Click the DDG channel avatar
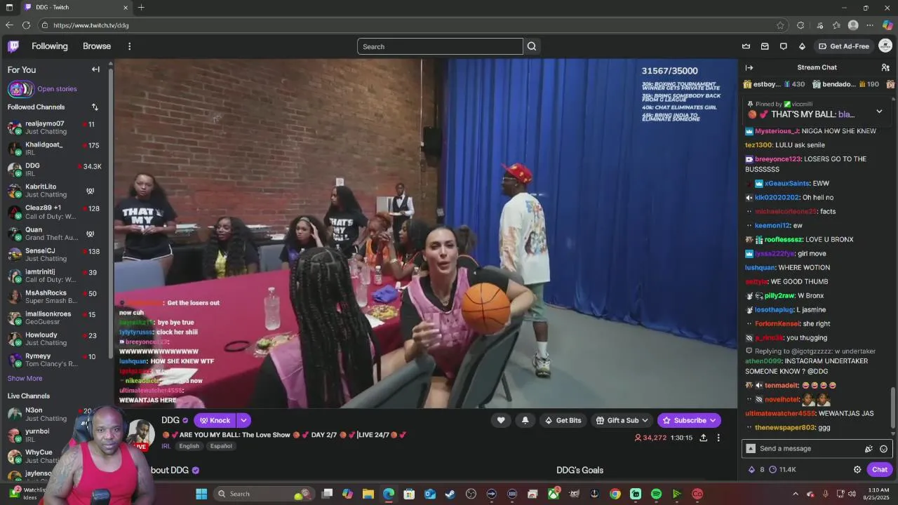Screen dimensions: 898x505 [x=140, y=435]
